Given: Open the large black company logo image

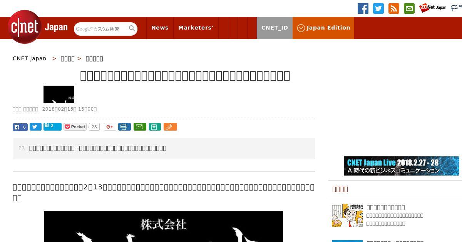Looking at the screenshot, I should (164, 226).
